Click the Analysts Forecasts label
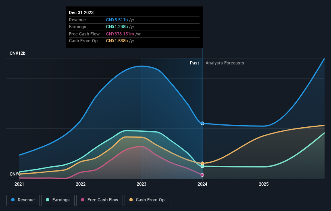331x211 pixels. coord(225,63)
